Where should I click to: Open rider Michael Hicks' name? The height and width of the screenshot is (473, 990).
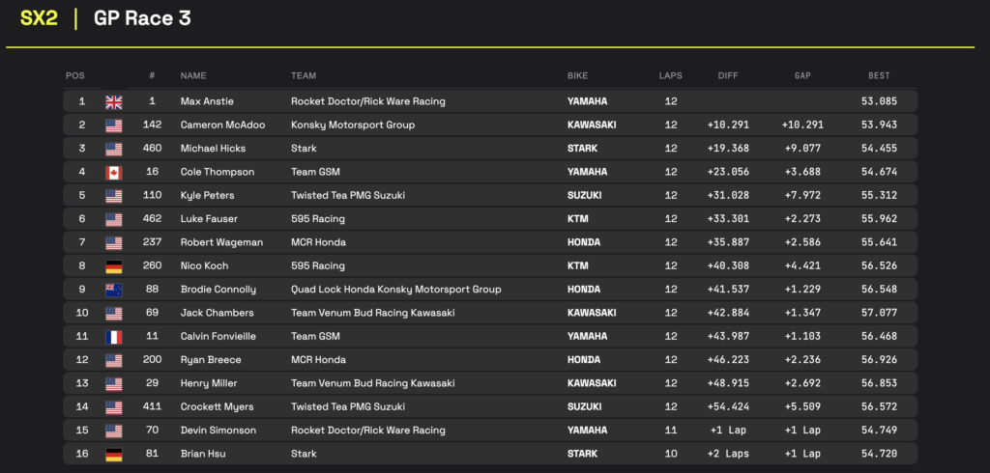point(213,149)
